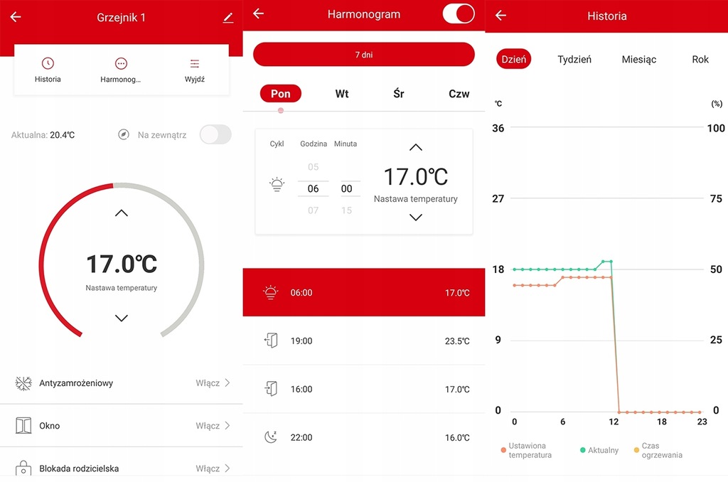This screenshot has height=482, width=728.
Task: Open Antyzamrożeniowy Włącz option
Action: click(x=213, y=383)
